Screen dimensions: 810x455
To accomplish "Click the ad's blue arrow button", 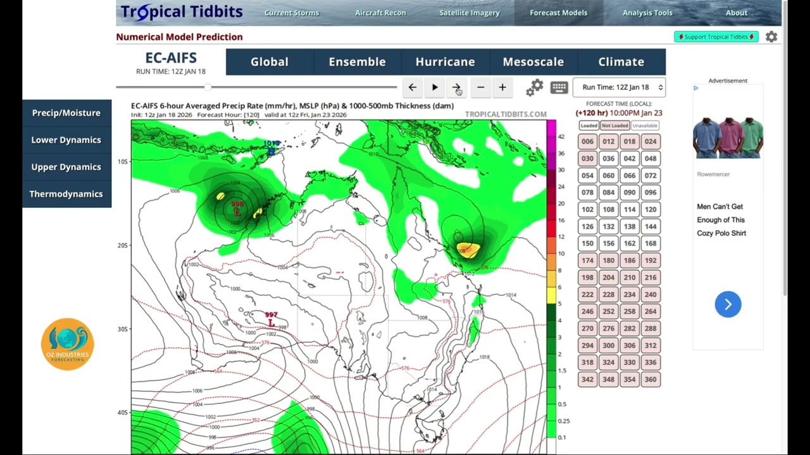I will [x=728, y=305].
